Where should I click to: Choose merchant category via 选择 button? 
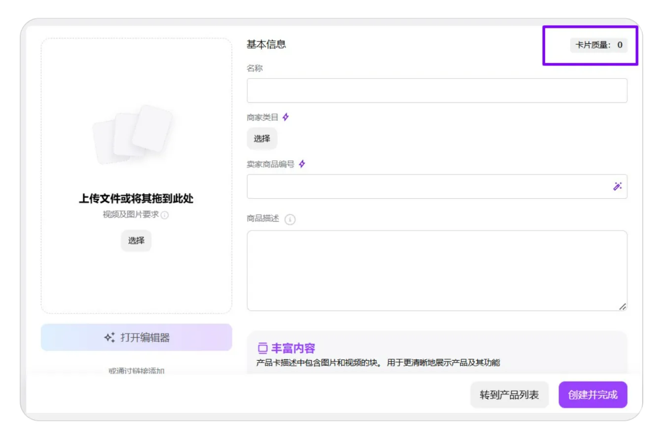pyautogui.click(x=262, y=139)
